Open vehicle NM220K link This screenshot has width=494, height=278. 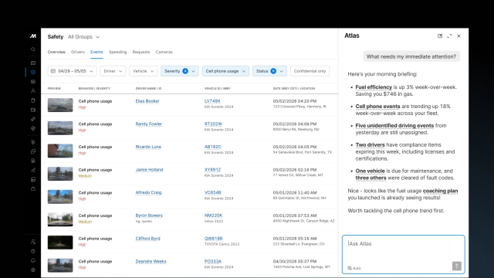click(x=213, y=215)
